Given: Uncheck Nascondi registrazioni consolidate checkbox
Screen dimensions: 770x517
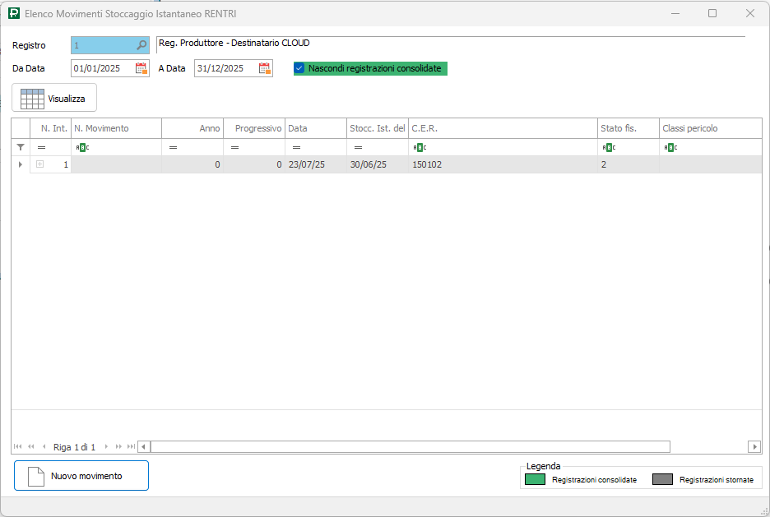Looking at the screenshot, I should 299,68.
